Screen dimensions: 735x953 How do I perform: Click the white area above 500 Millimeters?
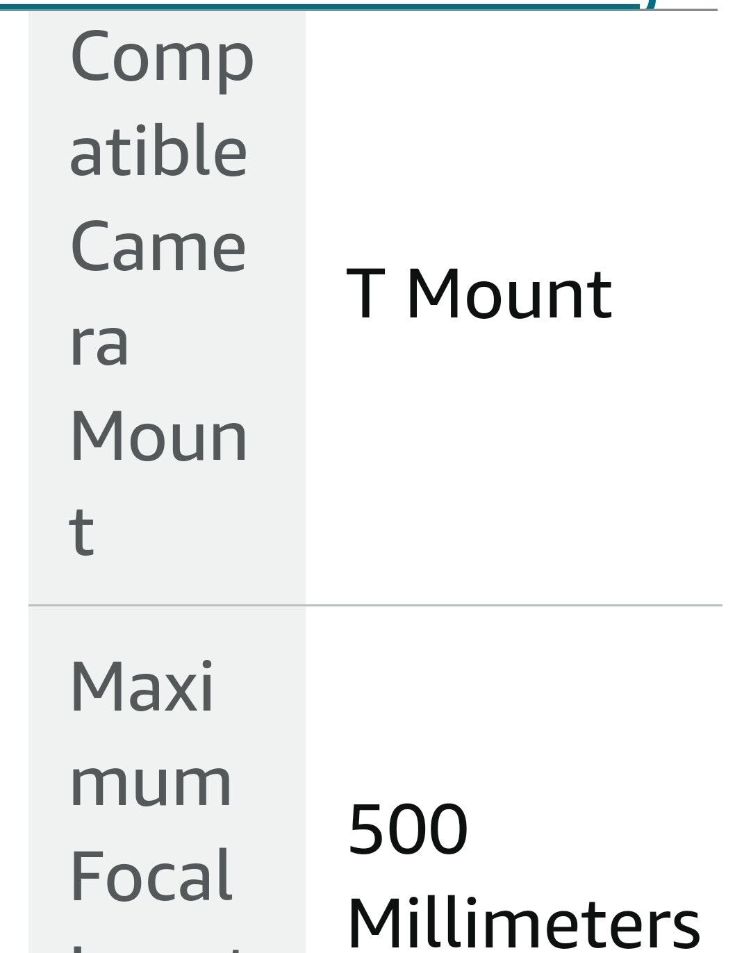pos(514,702)
